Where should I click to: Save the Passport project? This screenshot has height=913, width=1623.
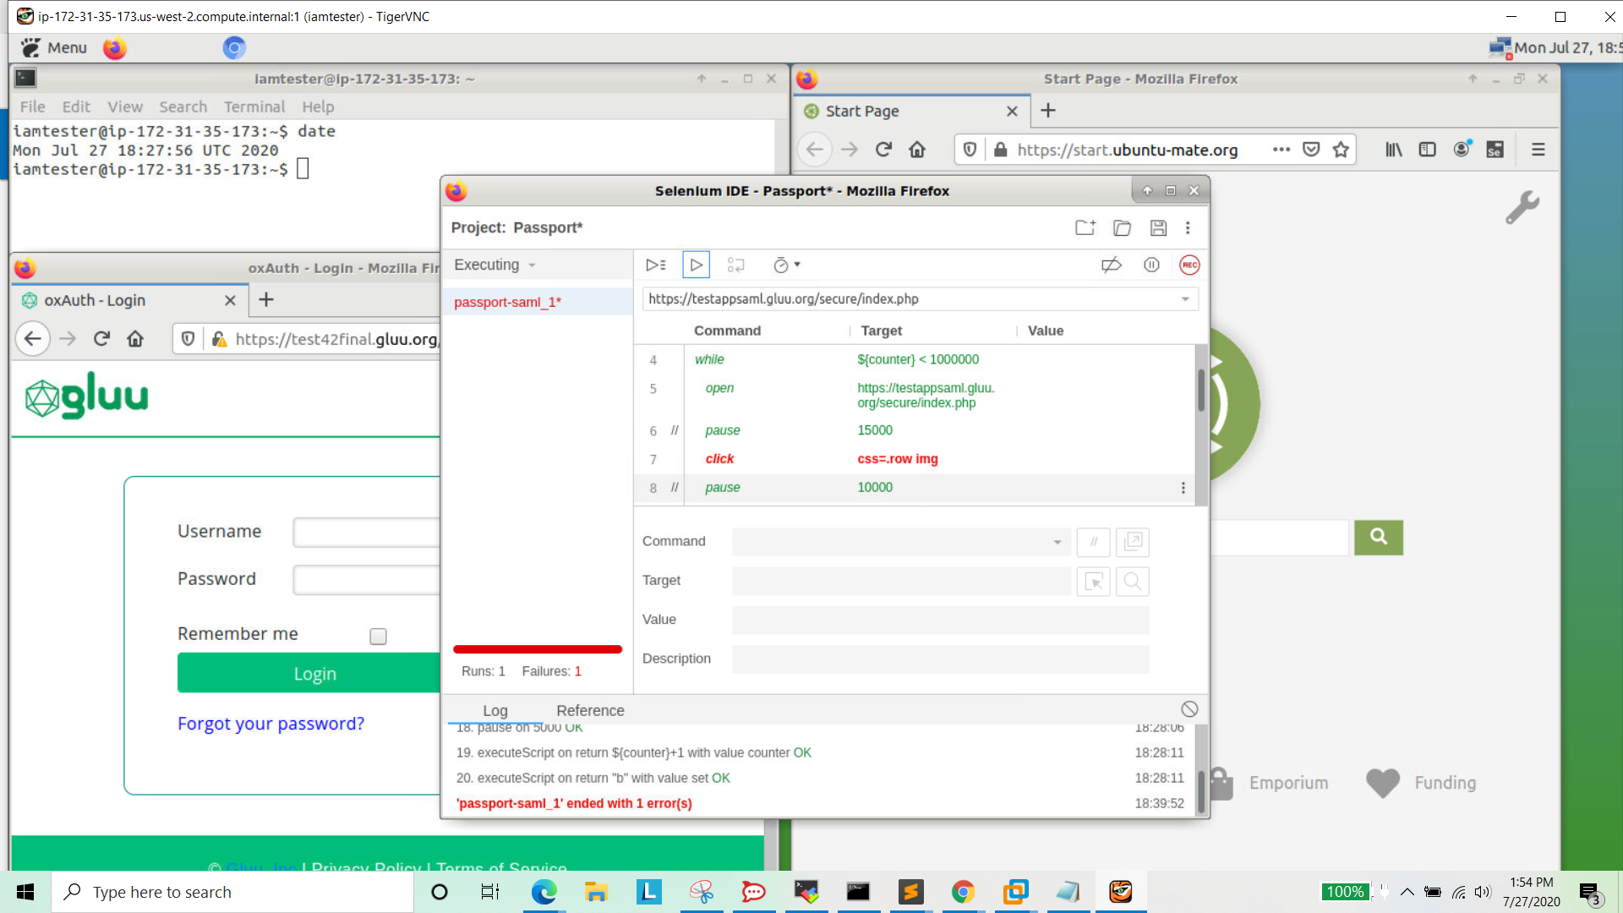click(1158, 227)
